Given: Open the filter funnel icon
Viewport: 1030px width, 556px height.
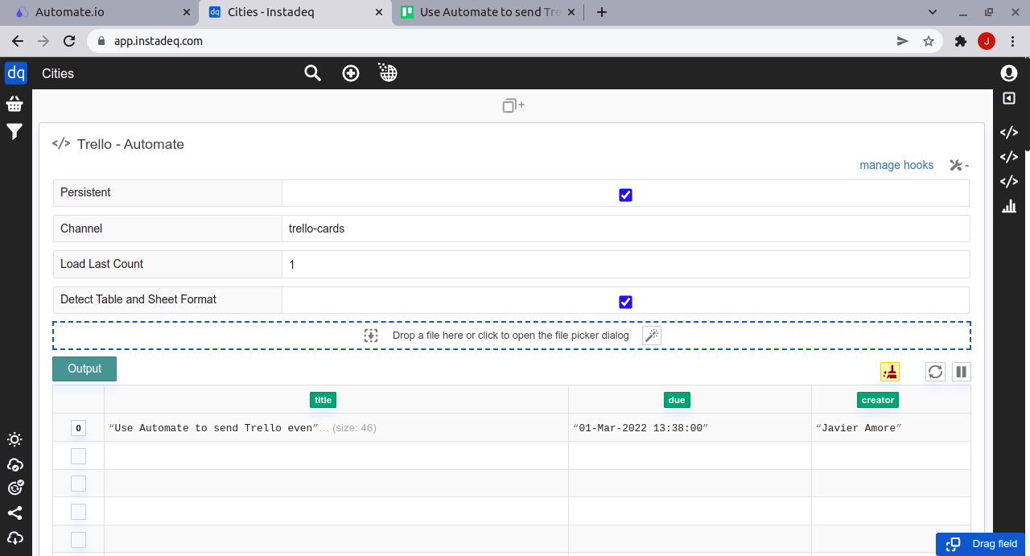Looking at the screenshot, I should [14, 132].
